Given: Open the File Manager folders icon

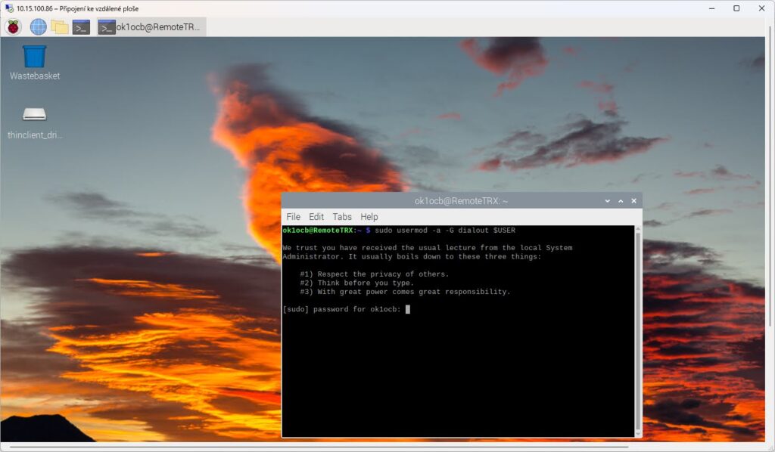Looking at the screenshot, I should coord(59,27).
